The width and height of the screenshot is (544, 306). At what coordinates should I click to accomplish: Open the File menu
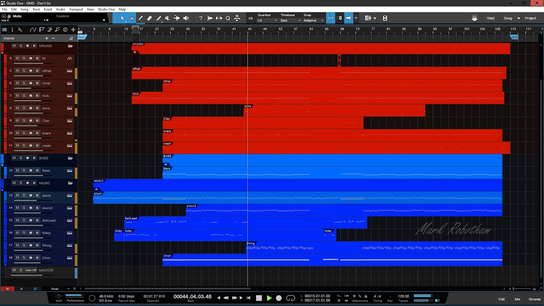[4, 9]
